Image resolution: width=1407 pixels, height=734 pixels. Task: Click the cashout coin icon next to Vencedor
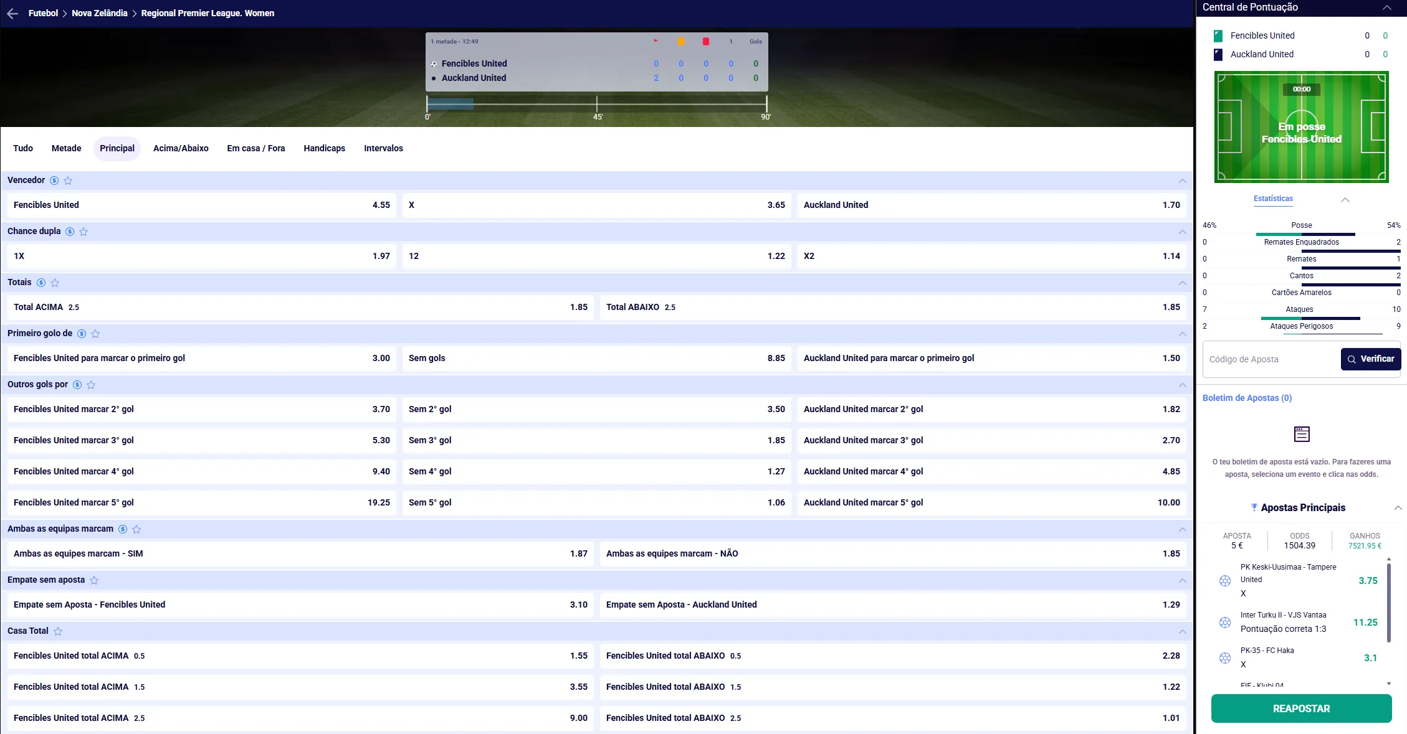point(54,181)
